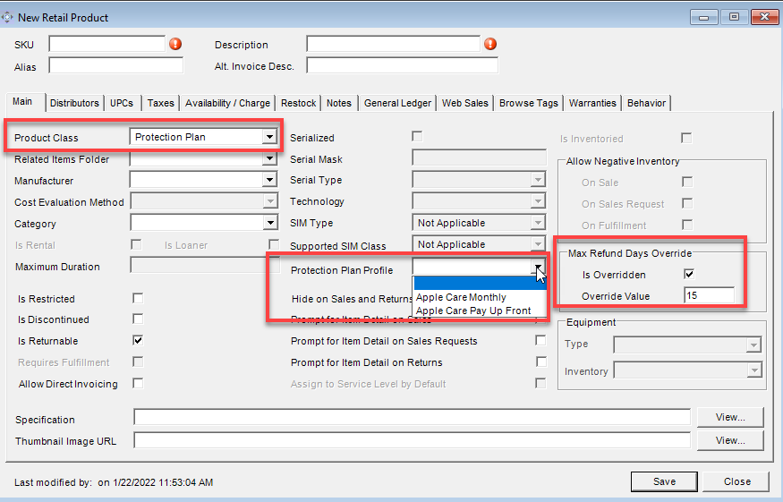Open the Notes tab
Screen dimensions: 783x502
(x=339, y=103)
